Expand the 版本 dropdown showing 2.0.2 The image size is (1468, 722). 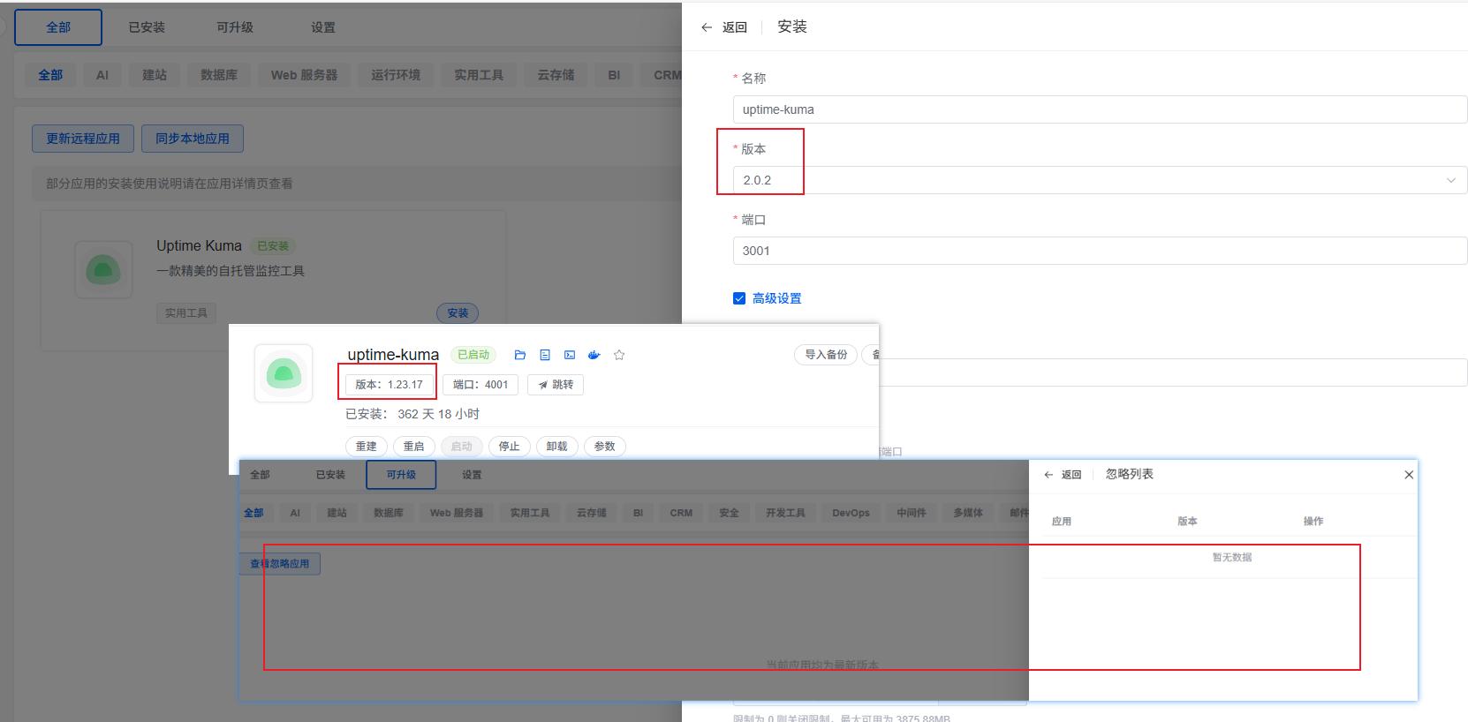1099,180
